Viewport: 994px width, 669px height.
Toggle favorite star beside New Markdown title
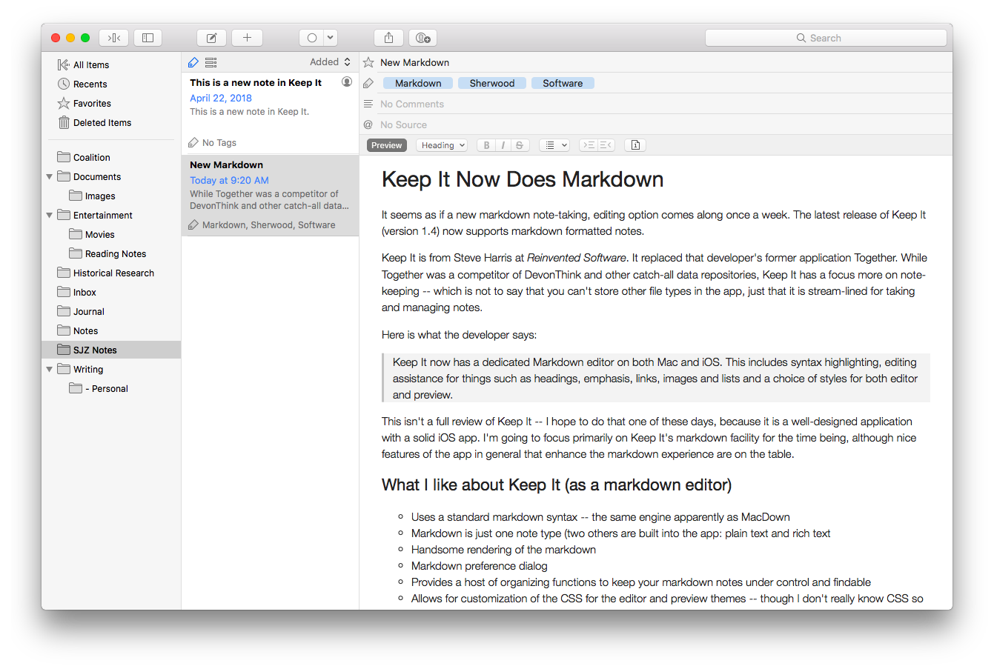click(368, 62)
